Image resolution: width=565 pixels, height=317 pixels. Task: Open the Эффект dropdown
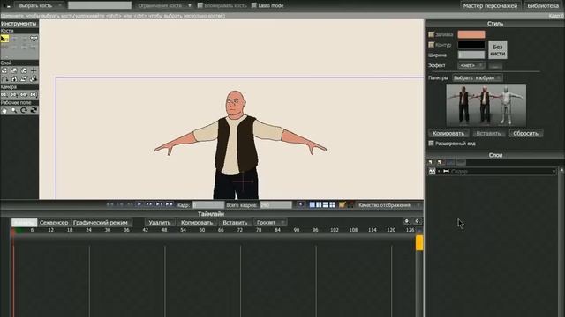[x=471, y=65]
